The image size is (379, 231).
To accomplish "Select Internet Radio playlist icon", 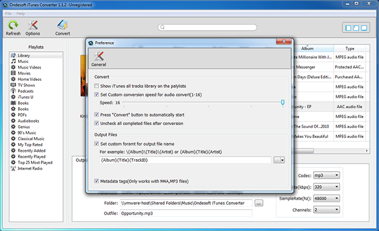I will click(13, 168).
